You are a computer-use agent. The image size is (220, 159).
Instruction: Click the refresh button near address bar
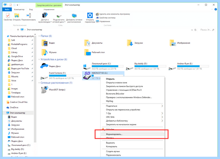(x=195, y=30)
